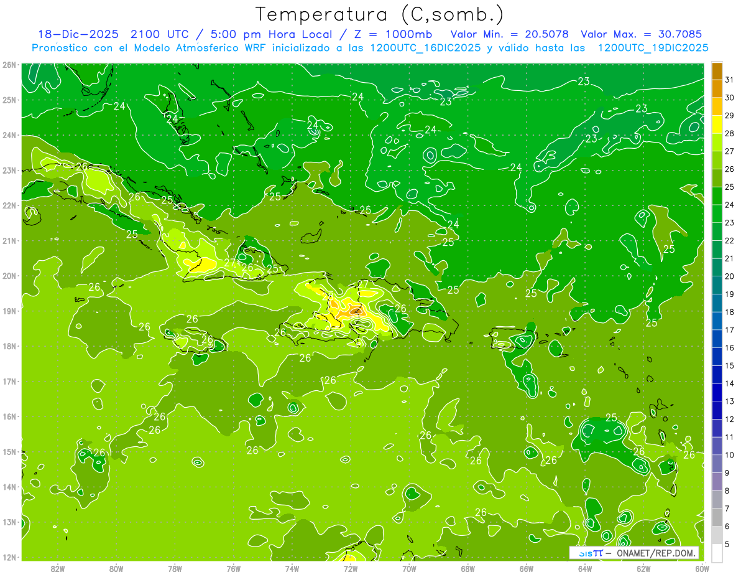Click the blue swatch between legend 15 and 16

717,357
